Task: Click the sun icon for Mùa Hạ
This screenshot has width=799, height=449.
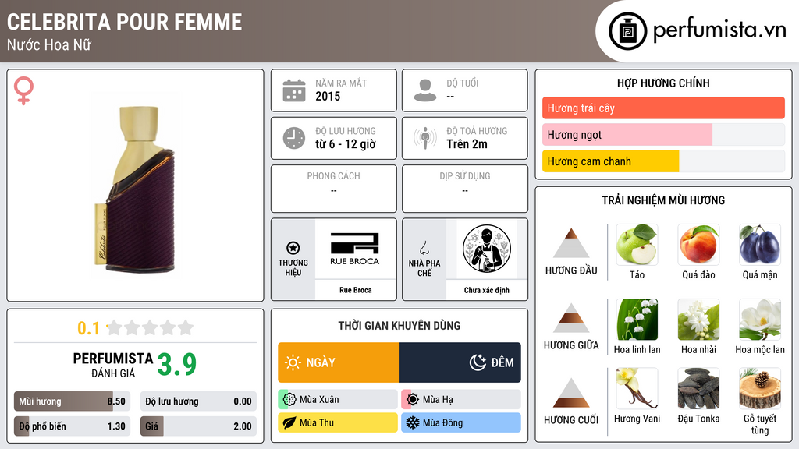Action: coord(413,400)
